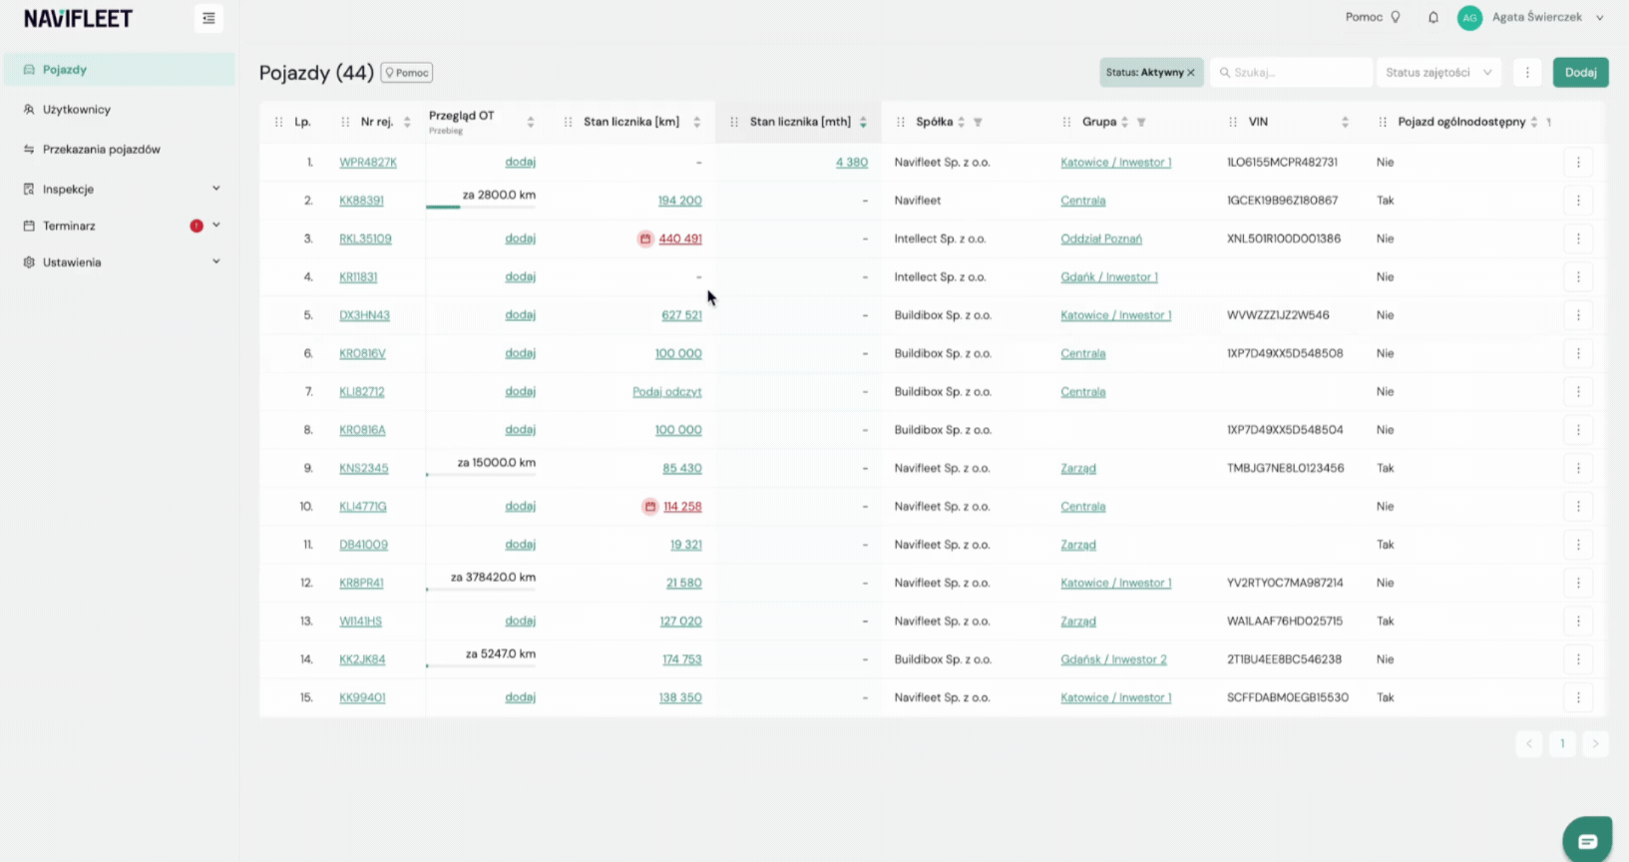Open the Status zajętości dropdown
The image size is (1629, 862).
tap(1437, 72)
